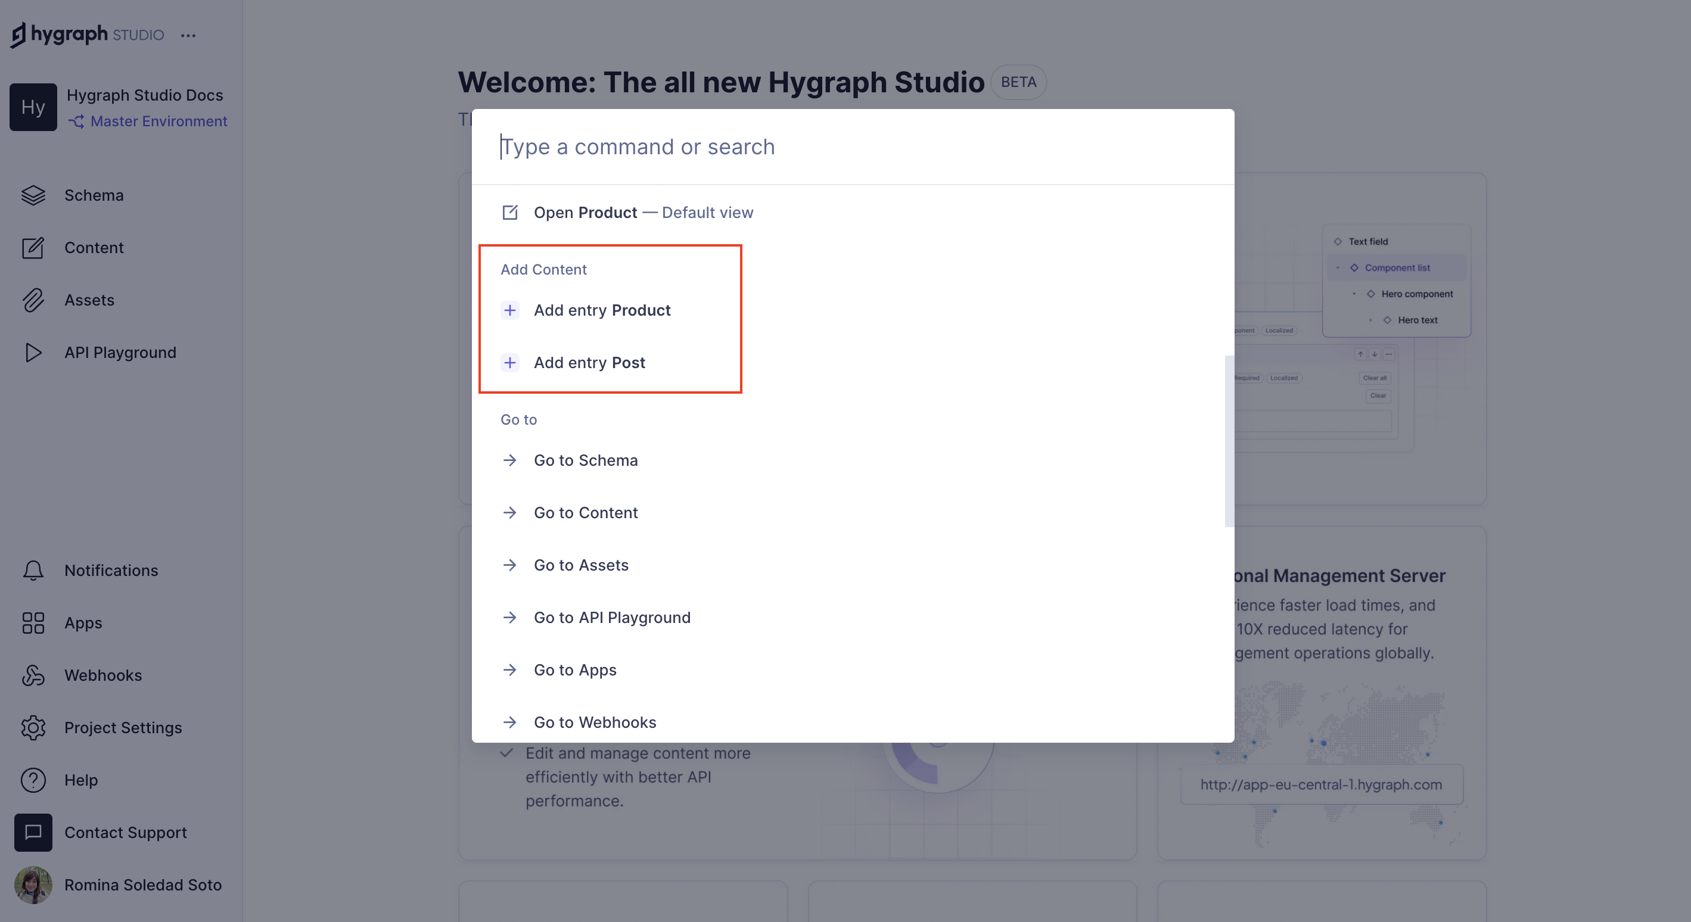1691x922 pixels.
Task: Click the Content icon in sidebar
Action: 32,247
